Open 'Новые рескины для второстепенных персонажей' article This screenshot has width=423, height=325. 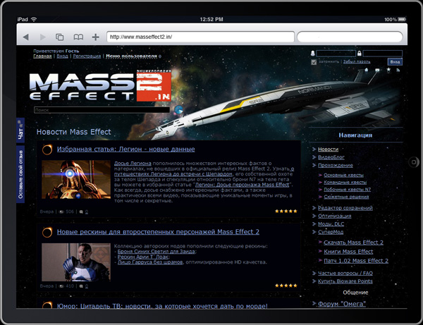point(158,232)
